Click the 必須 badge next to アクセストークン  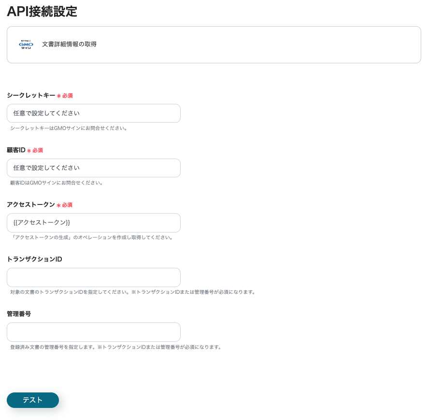65,205
